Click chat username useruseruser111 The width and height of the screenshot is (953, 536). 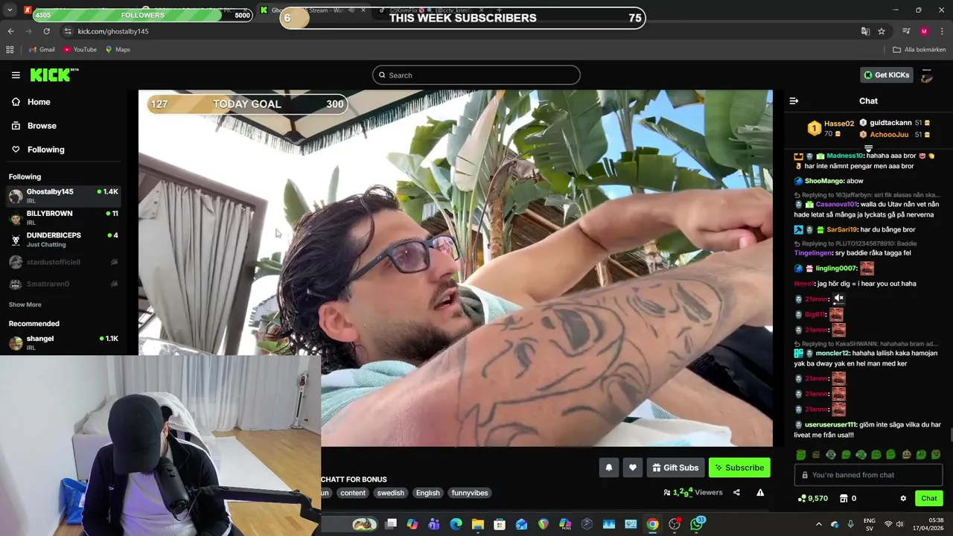[830, 425]
